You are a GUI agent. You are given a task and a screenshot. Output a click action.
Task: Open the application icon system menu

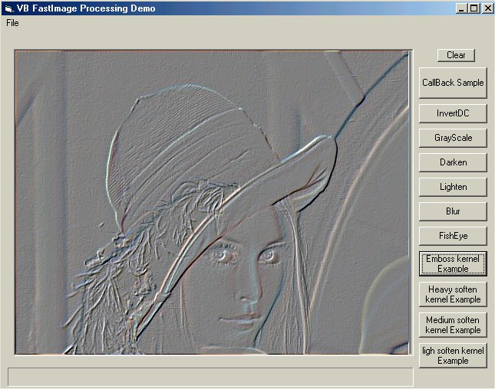[x=8, y=8]
